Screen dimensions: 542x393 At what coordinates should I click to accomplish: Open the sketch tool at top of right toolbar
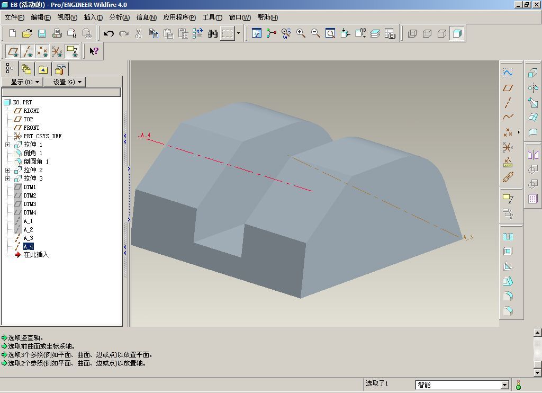[x=508, y=73]
